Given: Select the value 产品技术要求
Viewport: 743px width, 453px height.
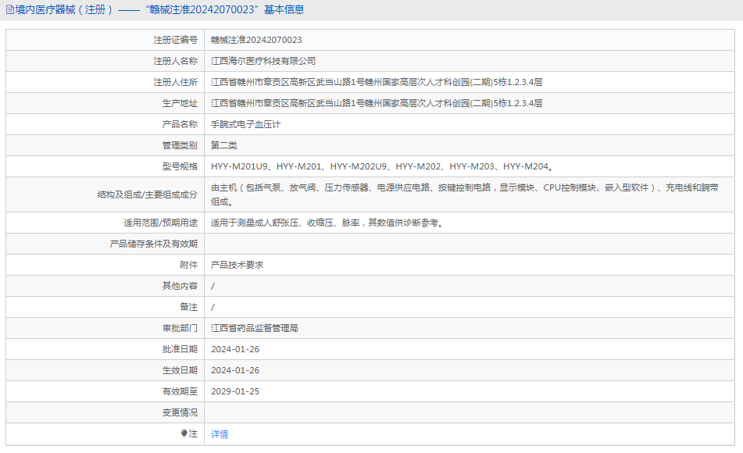Looking at the screenshot, I should (237, 265).
